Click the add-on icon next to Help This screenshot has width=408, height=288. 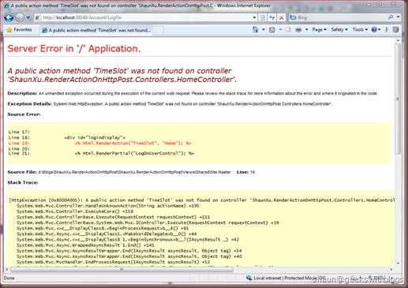[387, 30]
